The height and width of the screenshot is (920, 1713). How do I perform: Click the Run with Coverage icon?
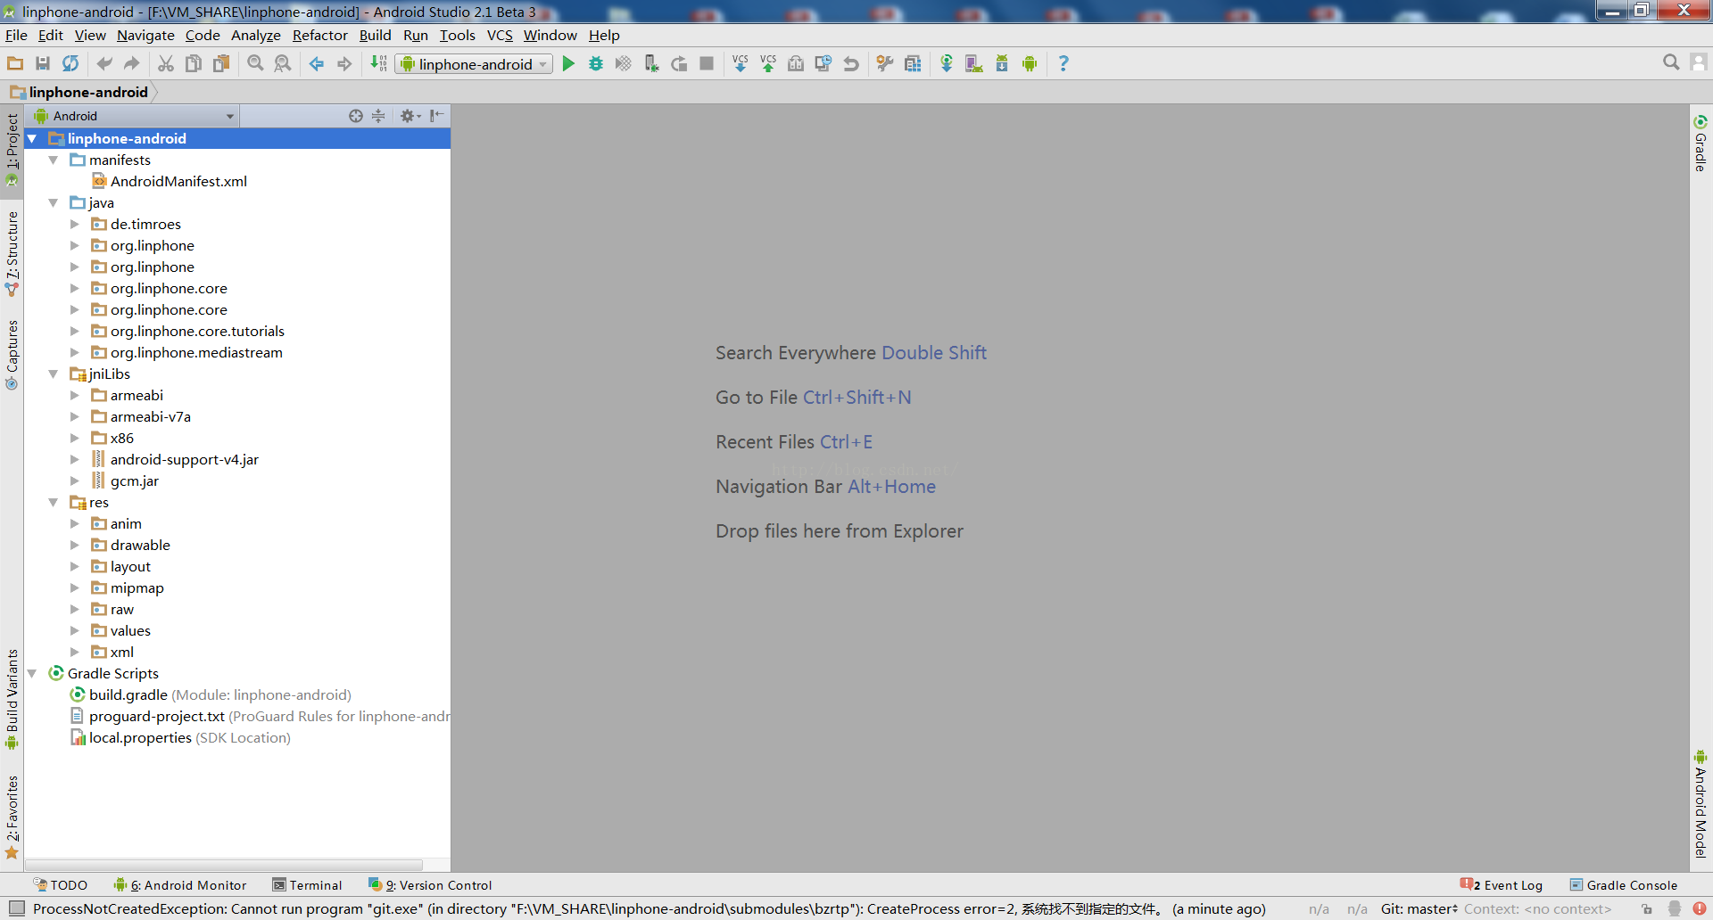coord(624,63)
